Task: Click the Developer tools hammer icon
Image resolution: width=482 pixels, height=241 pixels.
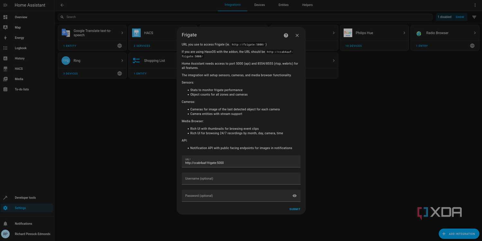Action: 5,198
